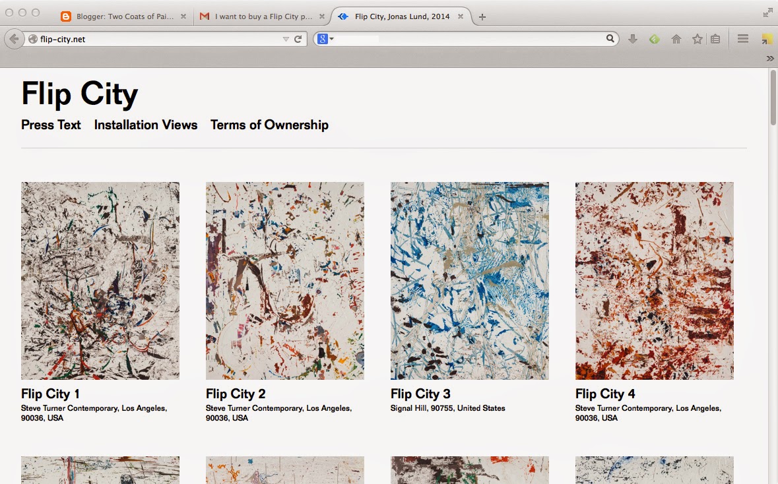Open the hamburger menu icon
The height and width of the screenshot is (484, 778).
[x=742, y=40]
